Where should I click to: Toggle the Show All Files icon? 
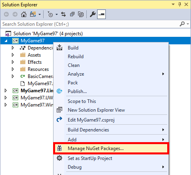(81, 14)
